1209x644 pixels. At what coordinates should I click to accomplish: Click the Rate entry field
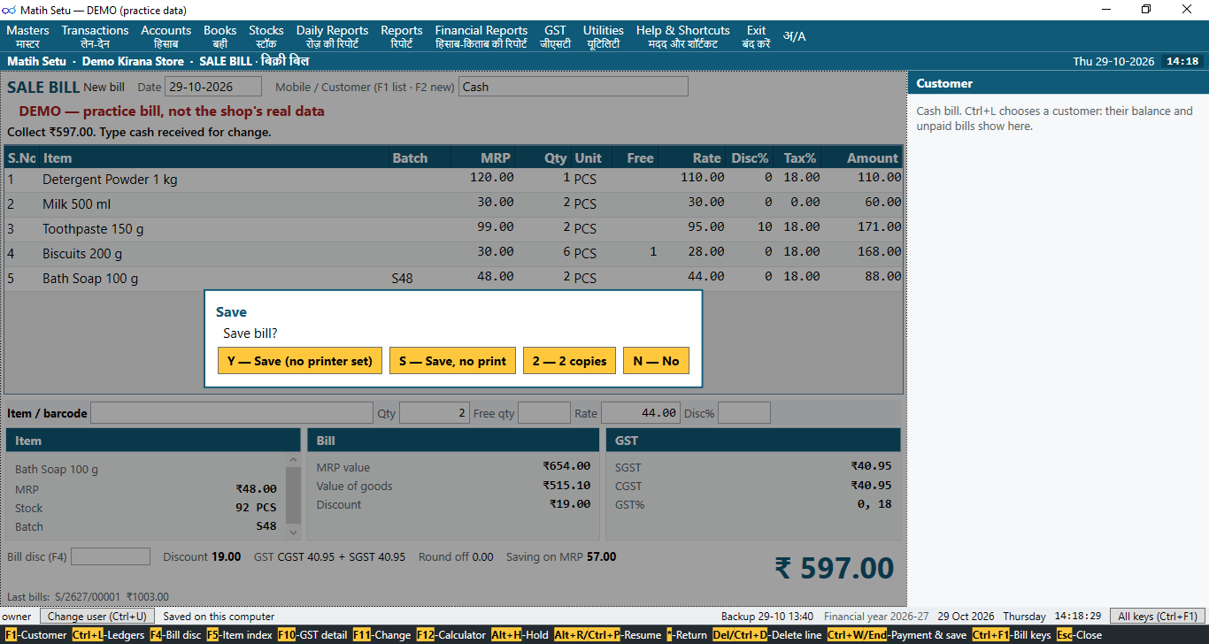640,413
